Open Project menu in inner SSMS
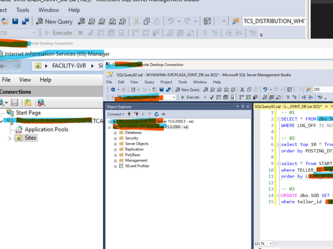The width and height of the screenshot is (333, 249). pos(166,82)
